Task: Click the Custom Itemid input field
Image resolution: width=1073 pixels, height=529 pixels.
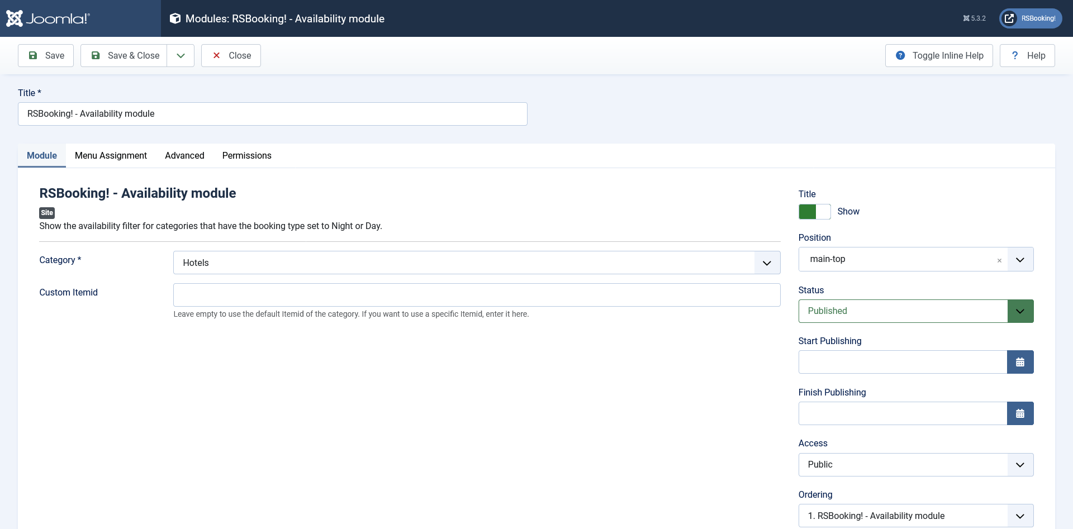Action: tap(477, 295)
